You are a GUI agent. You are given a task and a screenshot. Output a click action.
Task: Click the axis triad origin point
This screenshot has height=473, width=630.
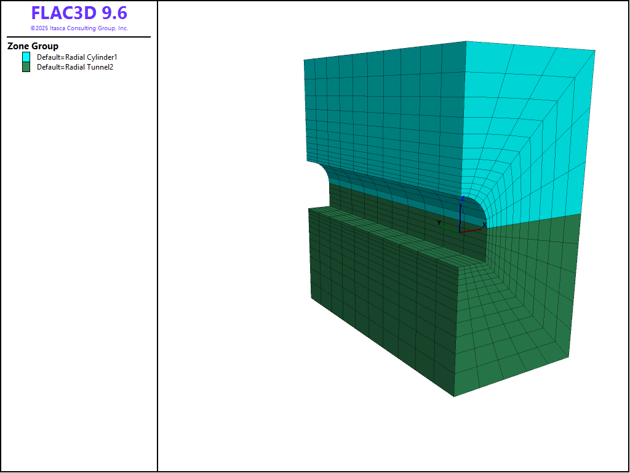pos(461,232)
